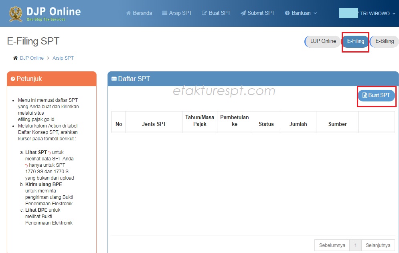Click the Pembetulan ke column header
The height and width of the screenshot is (253, 399).
click(234, 121)
